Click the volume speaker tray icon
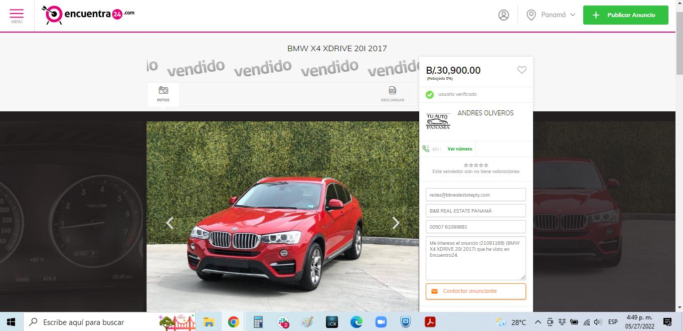683x331 pixels. coord(598,322)
